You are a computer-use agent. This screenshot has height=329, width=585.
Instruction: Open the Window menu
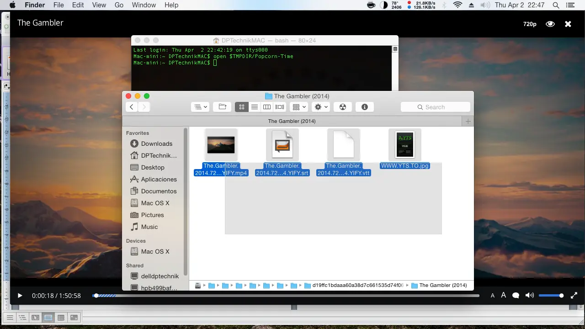144,5
